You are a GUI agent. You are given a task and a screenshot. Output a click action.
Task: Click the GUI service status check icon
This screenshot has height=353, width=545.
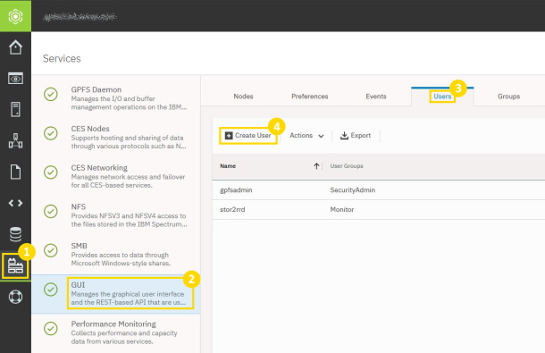(51, 290)
